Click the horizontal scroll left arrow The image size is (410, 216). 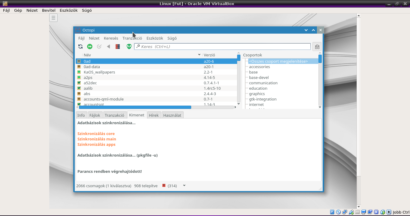click(77, 107)
